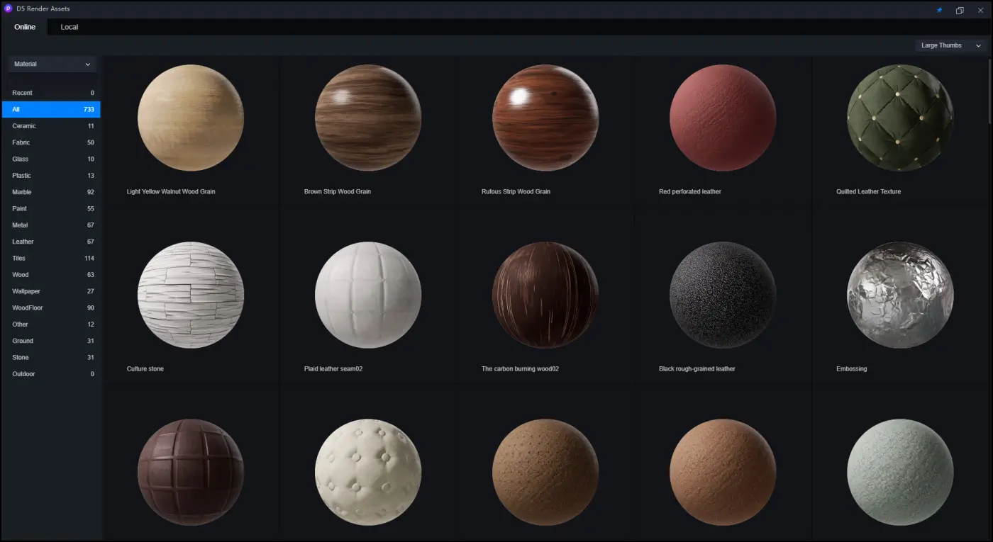This screenshot has width=993, height=542.
Task: Expand the Large Thumbs view dropdown
Action: tap(951, 45)
